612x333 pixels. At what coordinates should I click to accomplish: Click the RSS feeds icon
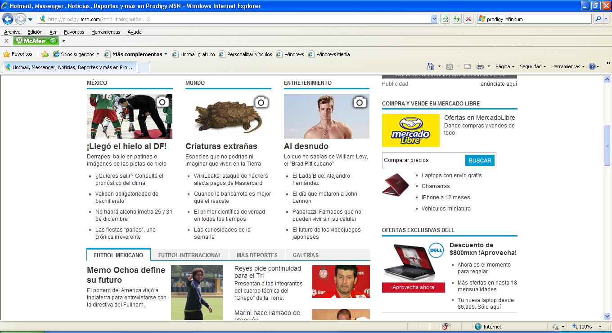(x=450, y=66)
